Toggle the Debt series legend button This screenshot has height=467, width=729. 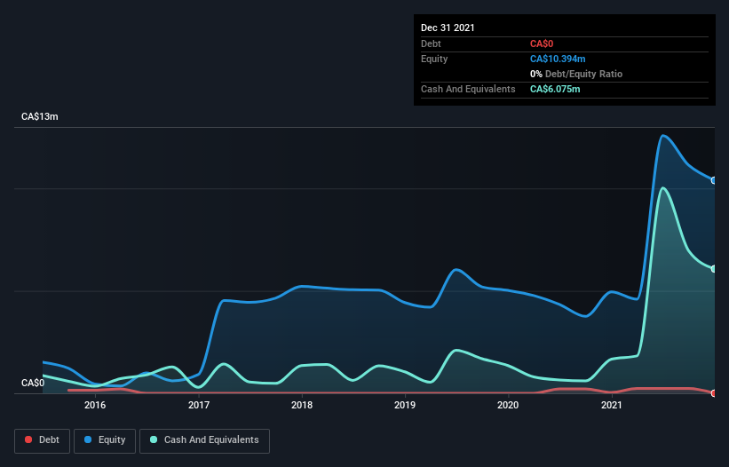[x=43, y=440]
